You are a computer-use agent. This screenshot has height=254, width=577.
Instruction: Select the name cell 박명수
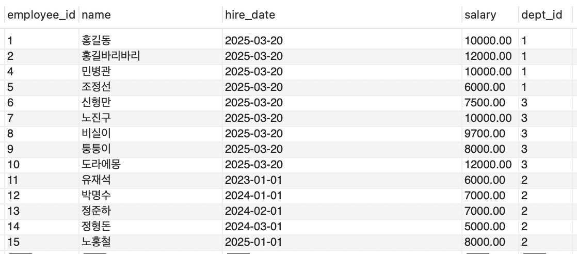[x=151, y=196]
